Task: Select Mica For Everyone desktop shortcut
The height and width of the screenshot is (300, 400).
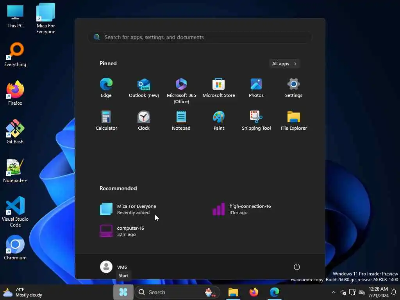Action: [x=46, y=18]
